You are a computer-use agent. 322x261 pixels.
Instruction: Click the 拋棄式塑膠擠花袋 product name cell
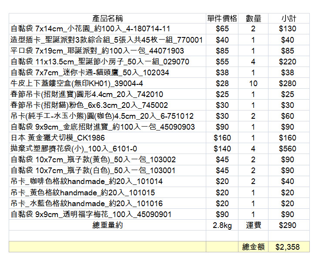74,149
